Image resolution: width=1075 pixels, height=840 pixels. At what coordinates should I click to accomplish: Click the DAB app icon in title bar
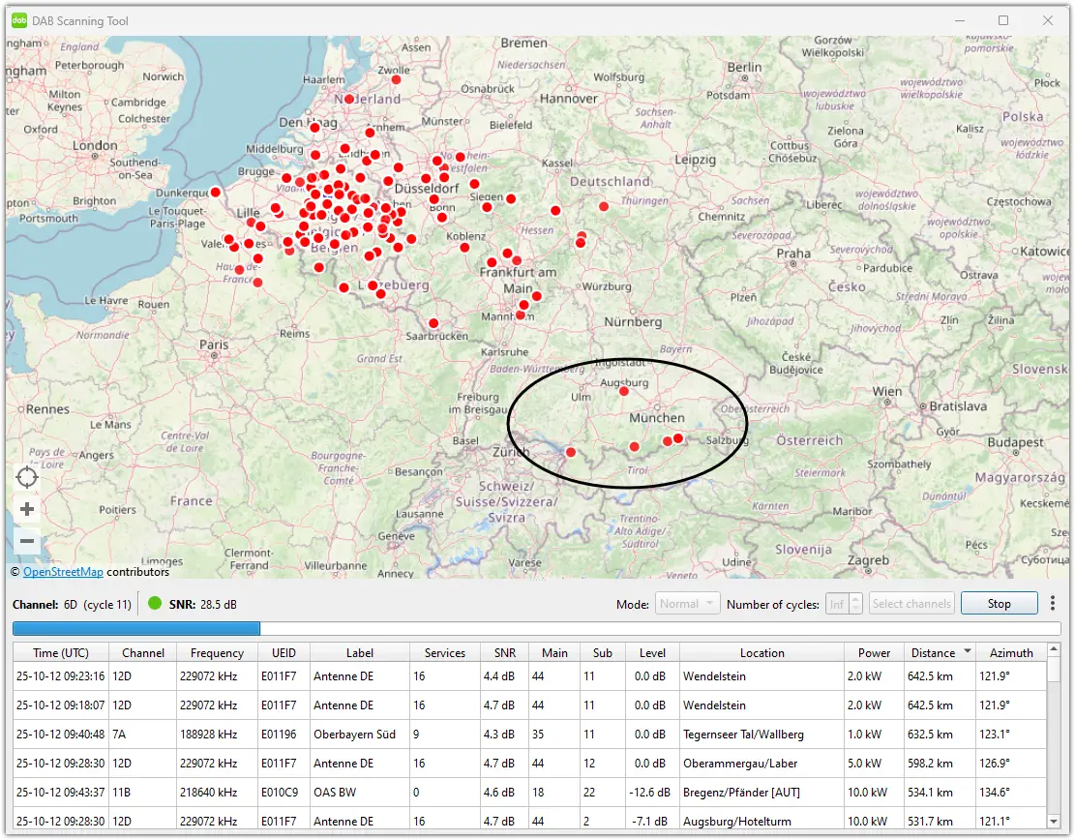click(18, 20)
